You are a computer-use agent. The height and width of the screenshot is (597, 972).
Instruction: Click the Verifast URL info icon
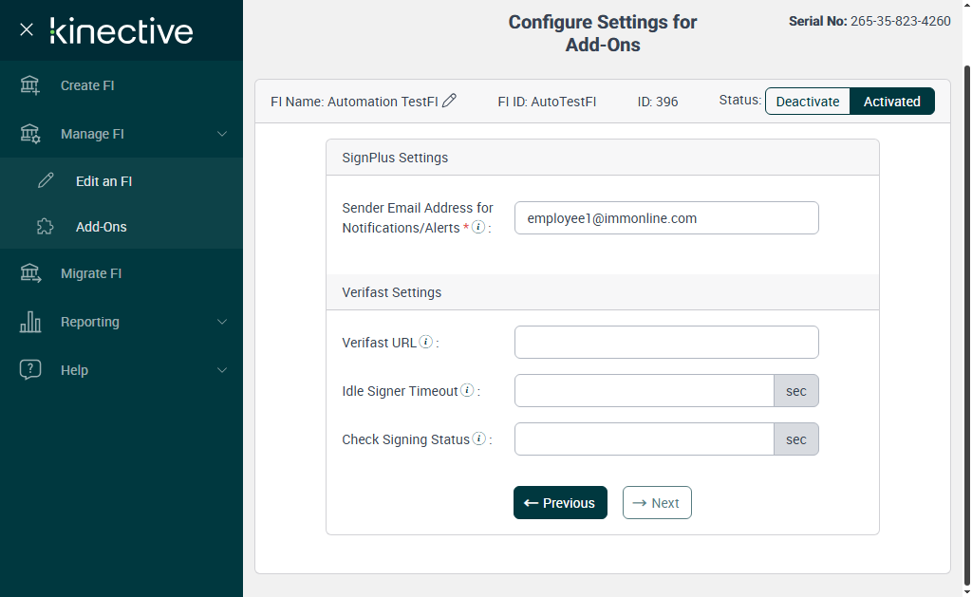(x=426, y=342)
